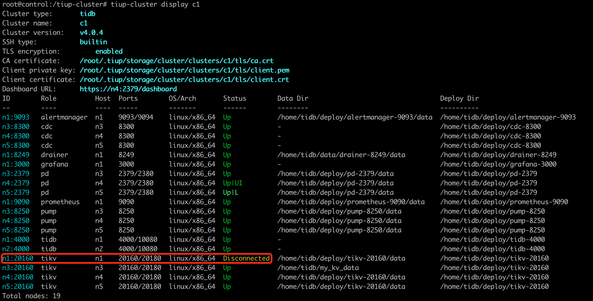The image size is (593, 301).
Task: Click the typed command 'tiup-cluster display c1'
Action: (155, 4)
